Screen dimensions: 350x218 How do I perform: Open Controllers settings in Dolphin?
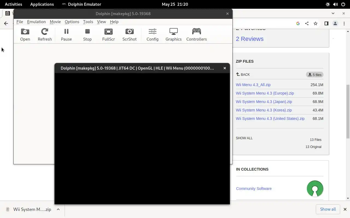(x=196, y=35)
